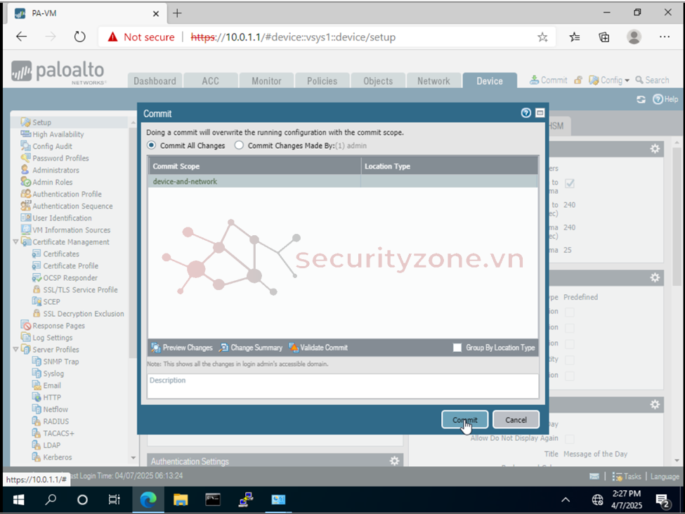Click the refresh icon near Help
Viewport: 685px width, 514px height.
click(x=641, y=100)
